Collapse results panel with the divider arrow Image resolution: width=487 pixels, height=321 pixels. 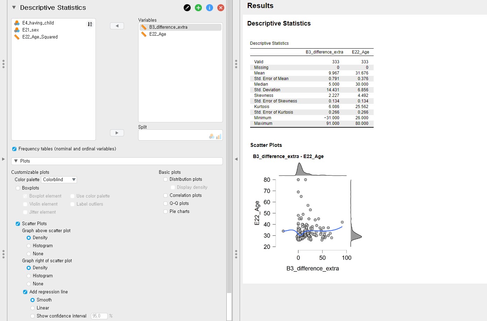236,159
